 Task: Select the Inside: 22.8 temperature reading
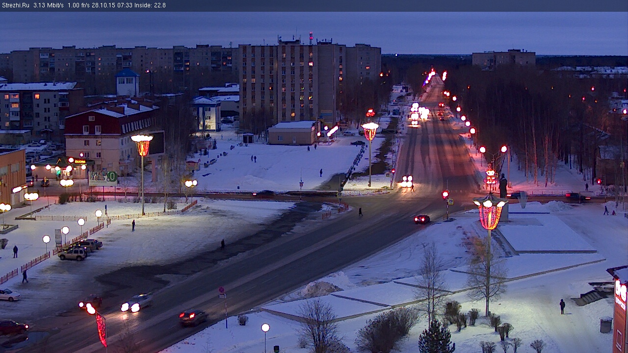(150, 5)
